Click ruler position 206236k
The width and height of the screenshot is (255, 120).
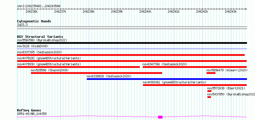[32, 11]
